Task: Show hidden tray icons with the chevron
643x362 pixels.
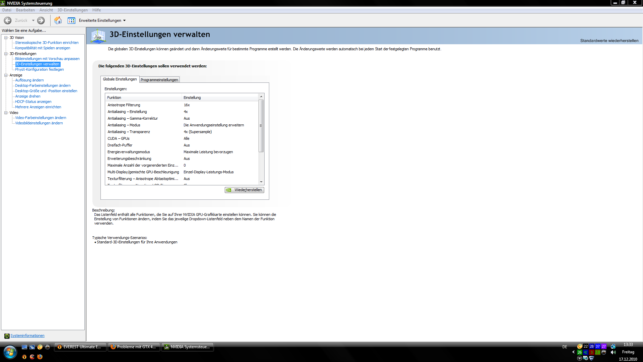Action: click(573, 352)
